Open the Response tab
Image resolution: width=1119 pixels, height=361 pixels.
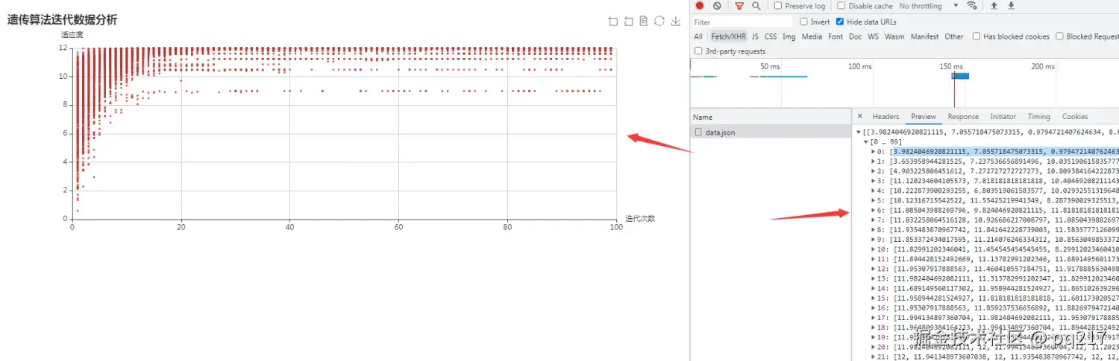(963, 116)
